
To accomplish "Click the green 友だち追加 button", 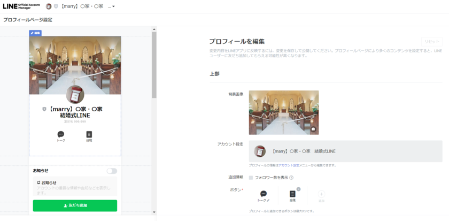I will (75, 205).
